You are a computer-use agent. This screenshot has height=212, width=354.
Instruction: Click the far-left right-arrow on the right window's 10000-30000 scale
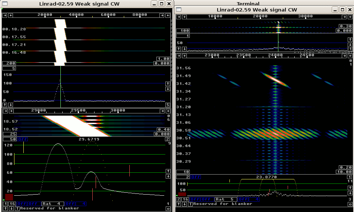pos(179,17)
